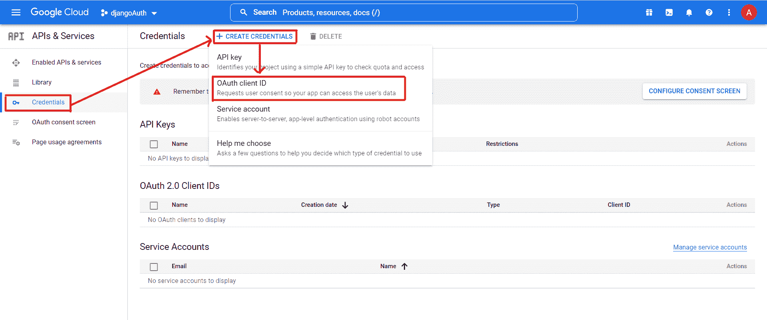The height and width of the screenshot is (320, 767).
Task: Open APIs & Services heading
Action: coord(63,36)
